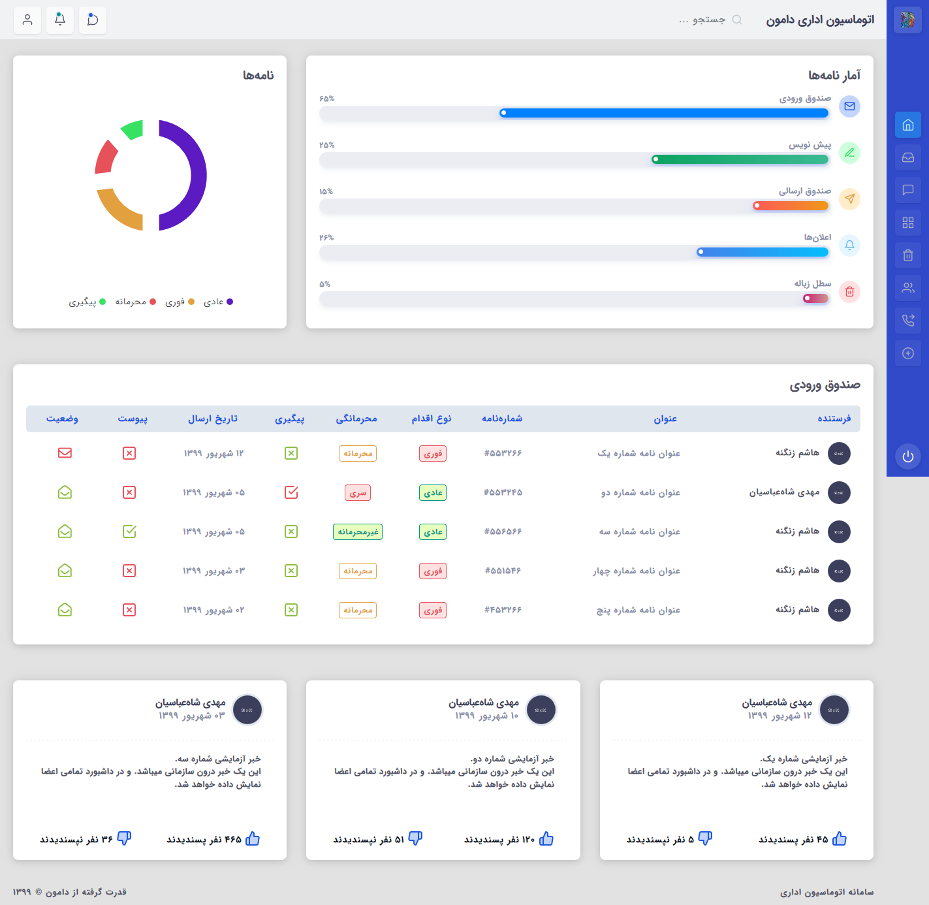Click the plus circle icon in sidebar

[x=908, y=353]
